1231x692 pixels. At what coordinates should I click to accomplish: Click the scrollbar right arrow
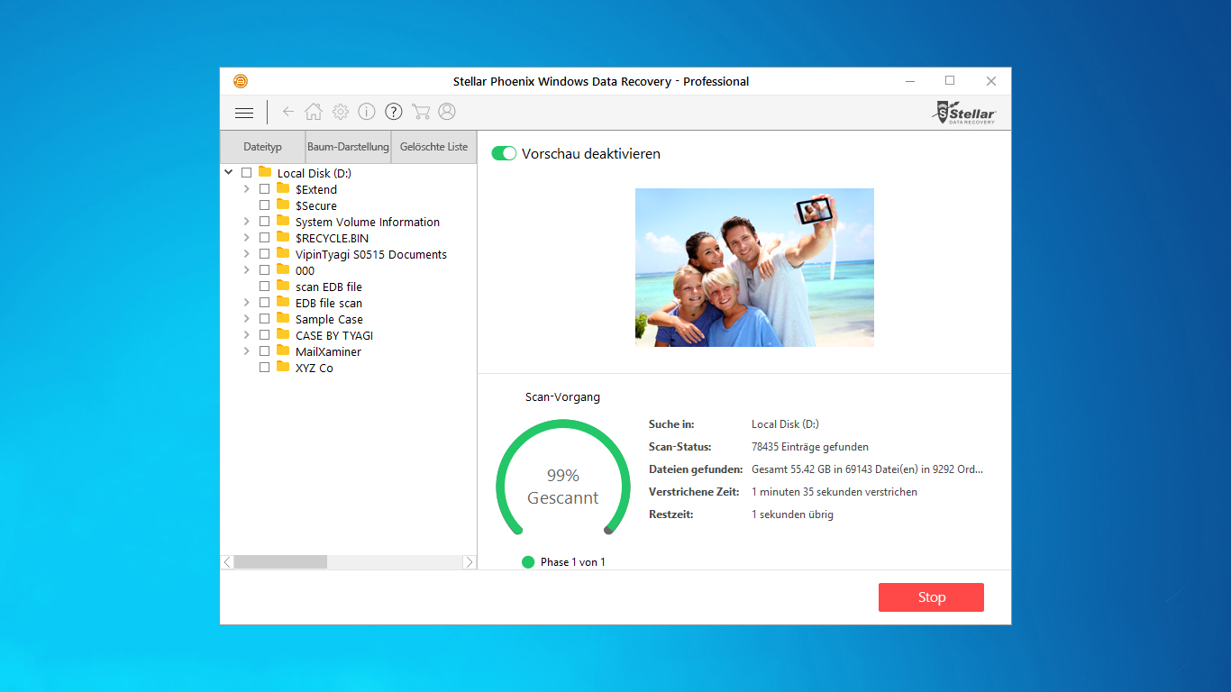click(469, 562)
